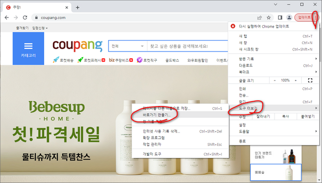Open the side panel icon

pos(280,17)
